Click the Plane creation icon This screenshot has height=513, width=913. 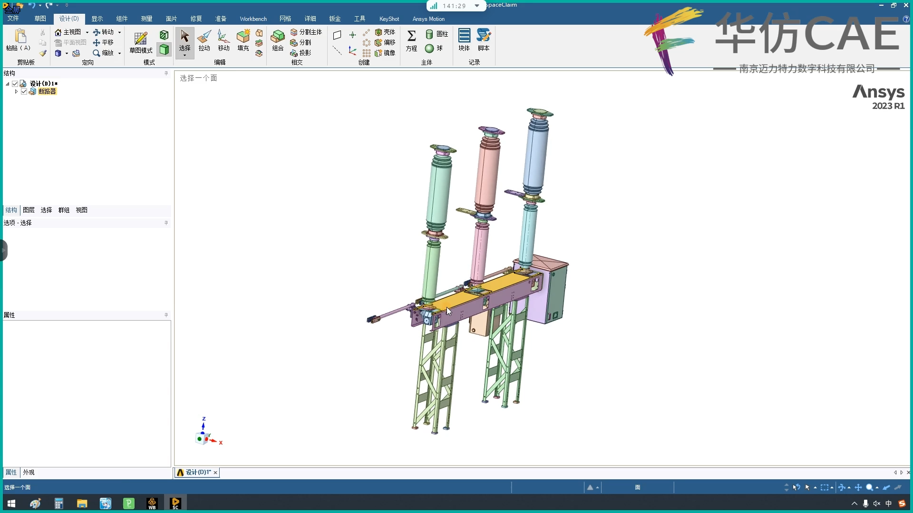click(x=337, y=35)
